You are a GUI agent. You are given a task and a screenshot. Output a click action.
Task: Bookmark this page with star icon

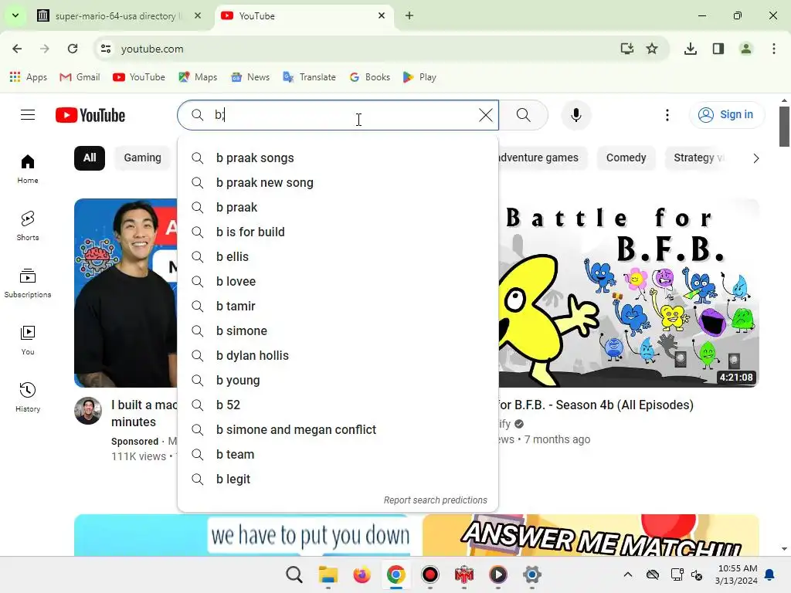coord(652,49)
